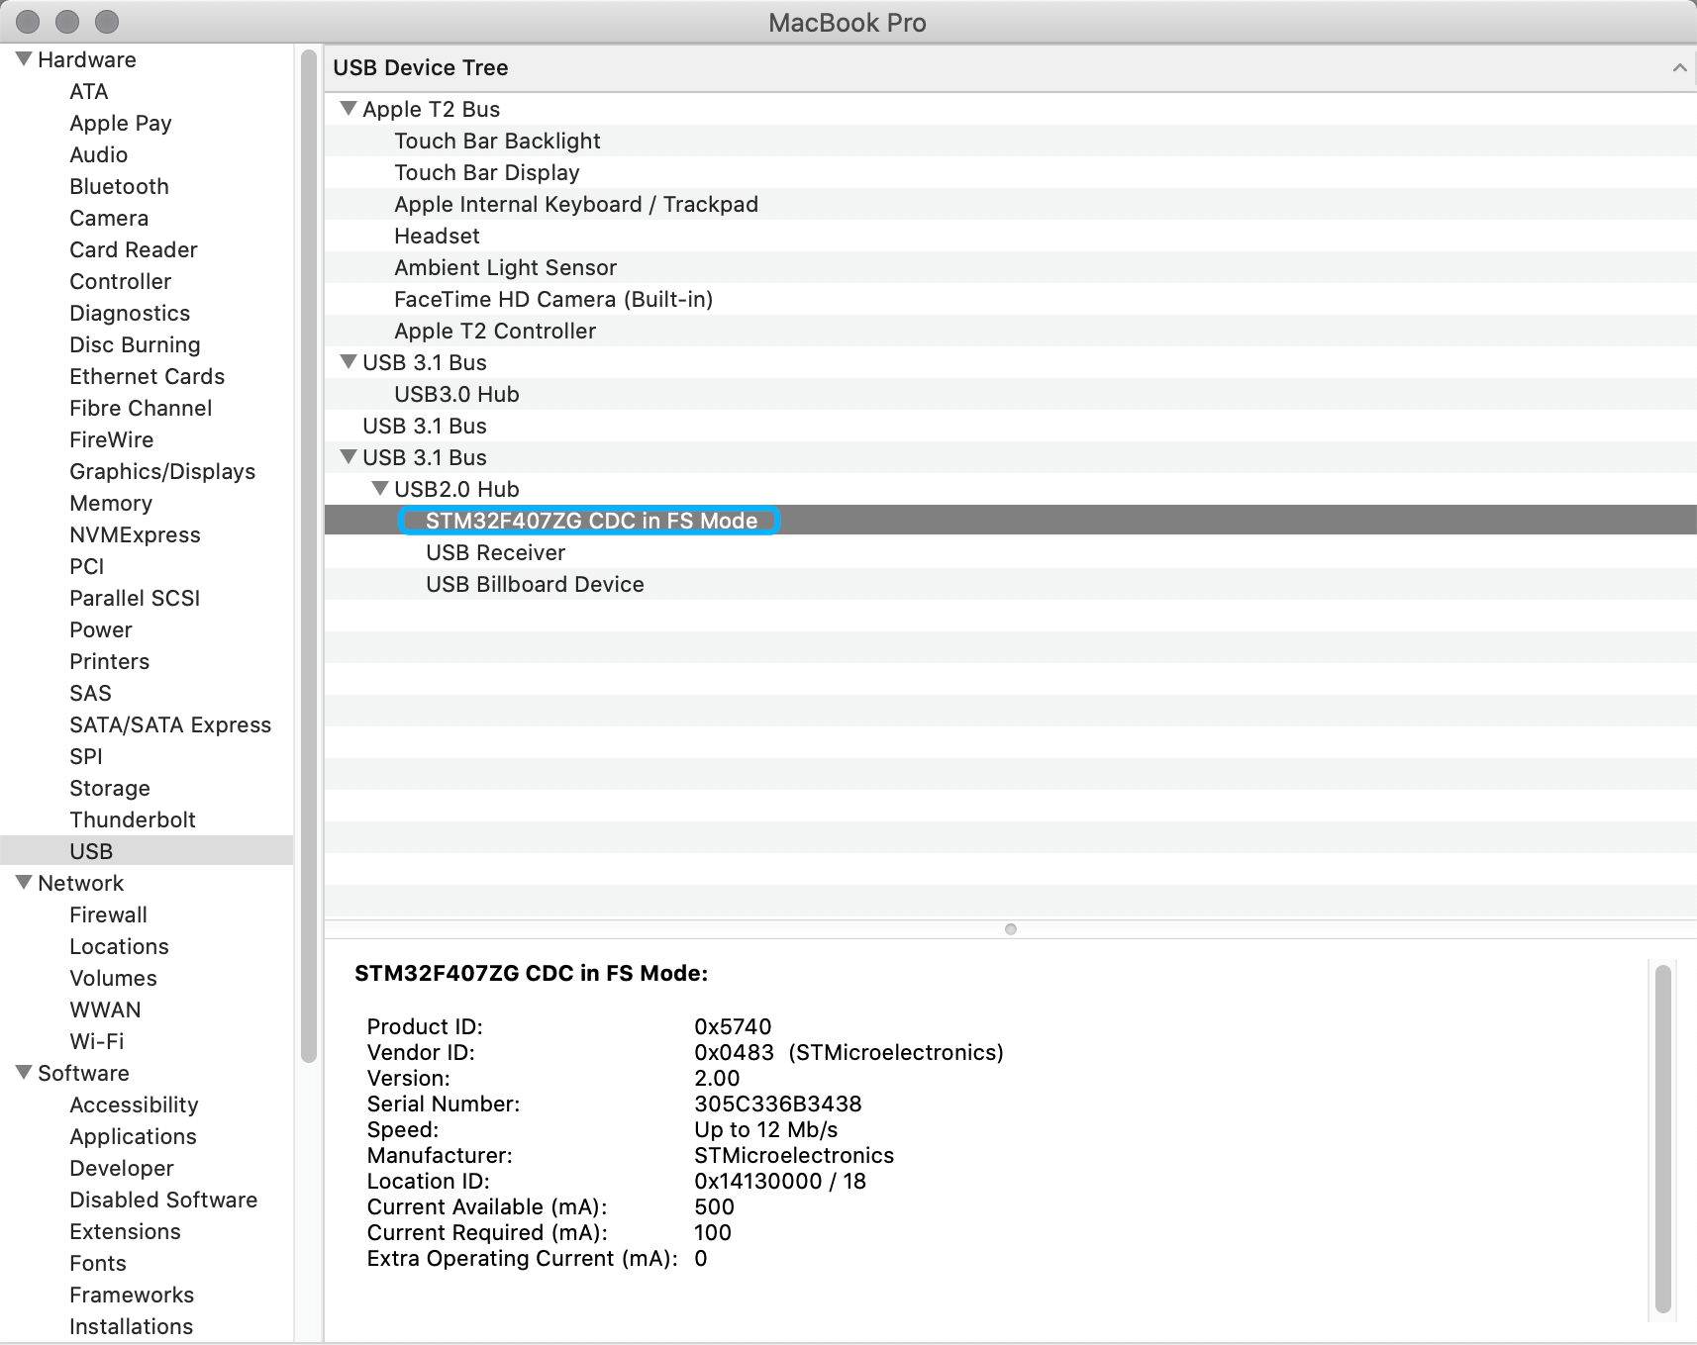Select Memory in the sidebar
Viewport: 1697px width, 1345px height.
(111, 503)
